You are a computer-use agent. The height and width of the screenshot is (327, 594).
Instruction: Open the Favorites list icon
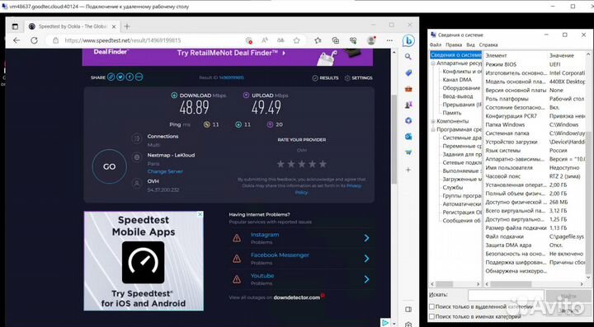click(318, 40)
